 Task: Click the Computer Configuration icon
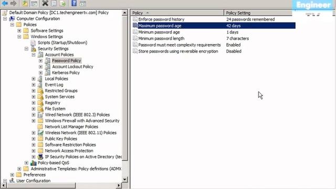[x=12, y=19]
